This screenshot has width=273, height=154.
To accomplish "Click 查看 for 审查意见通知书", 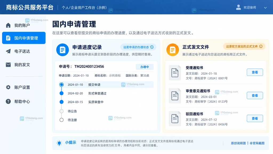I will point(255,95).
